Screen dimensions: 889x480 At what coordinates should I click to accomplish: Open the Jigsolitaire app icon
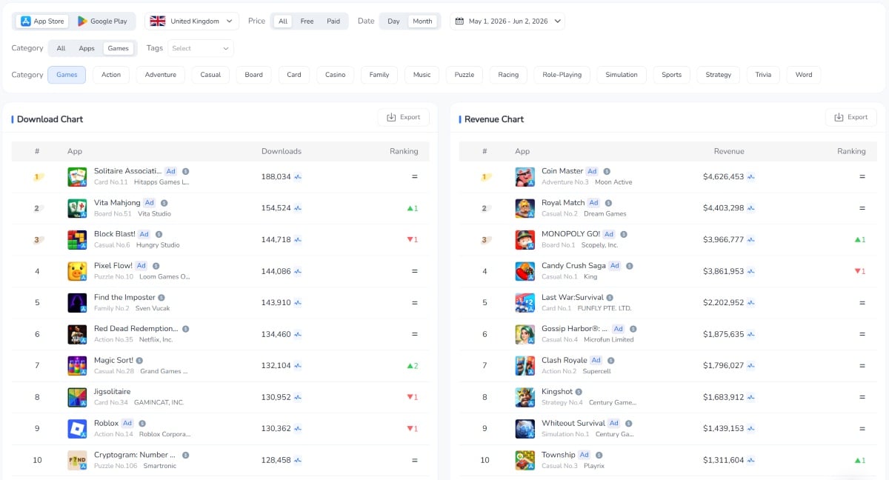(x=77, y=397)
